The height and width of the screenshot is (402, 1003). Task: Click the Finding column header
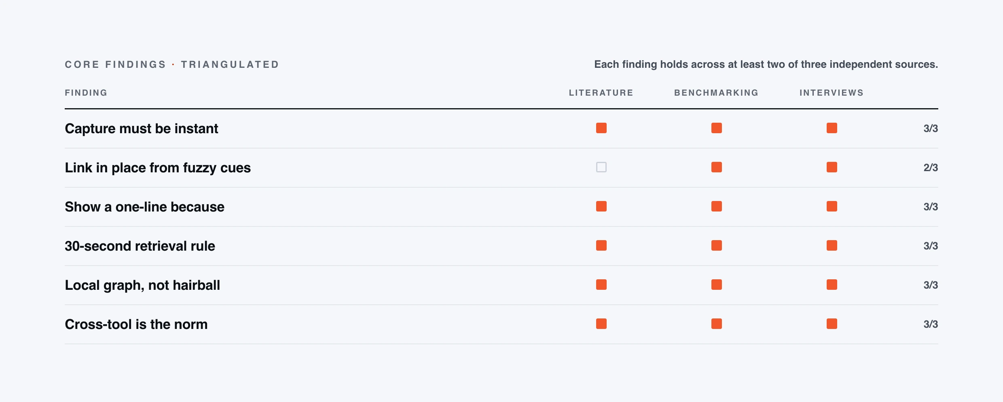tap(86, 93)
